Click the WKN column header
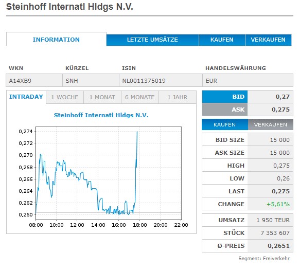Screen dimensions: 299x272 pyautogui.click(x=16, y=68)
